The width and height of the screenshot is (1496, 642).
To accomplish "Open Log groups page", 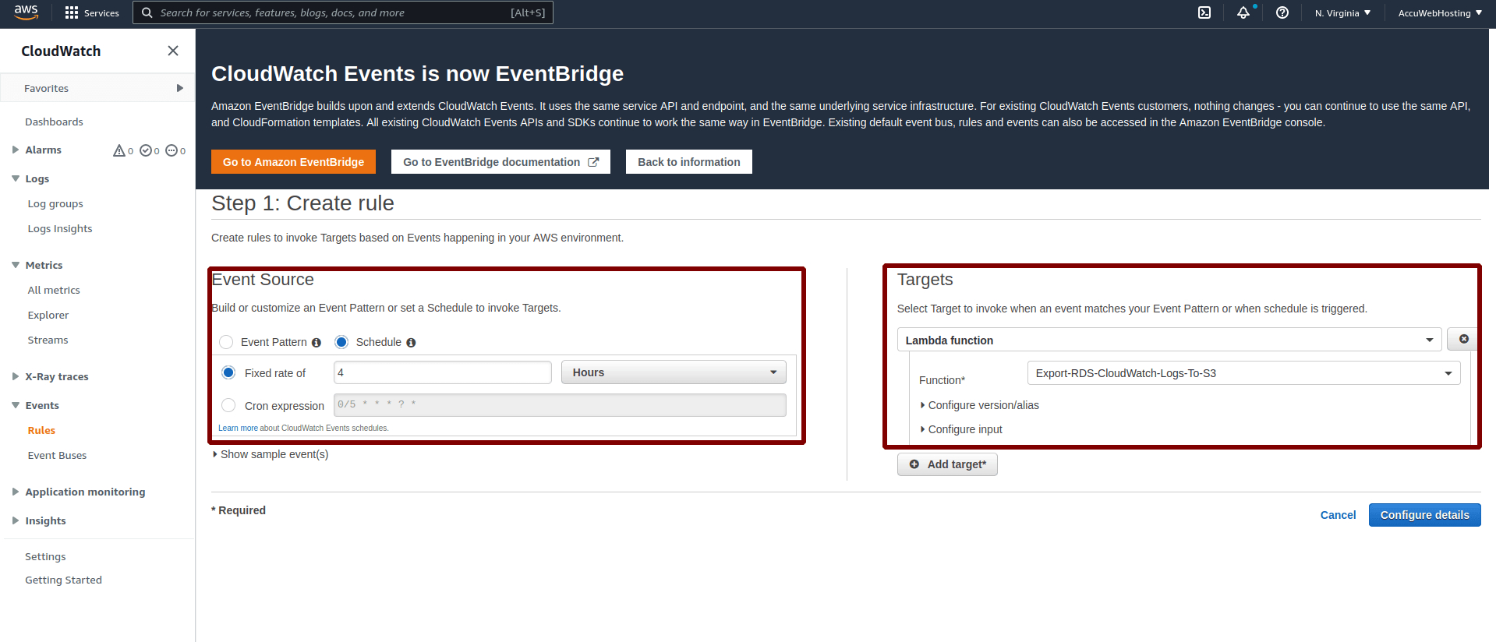I will point(55,203).
